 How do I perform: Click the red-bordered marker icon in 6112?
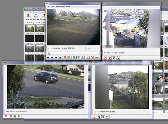coord(65,57)
